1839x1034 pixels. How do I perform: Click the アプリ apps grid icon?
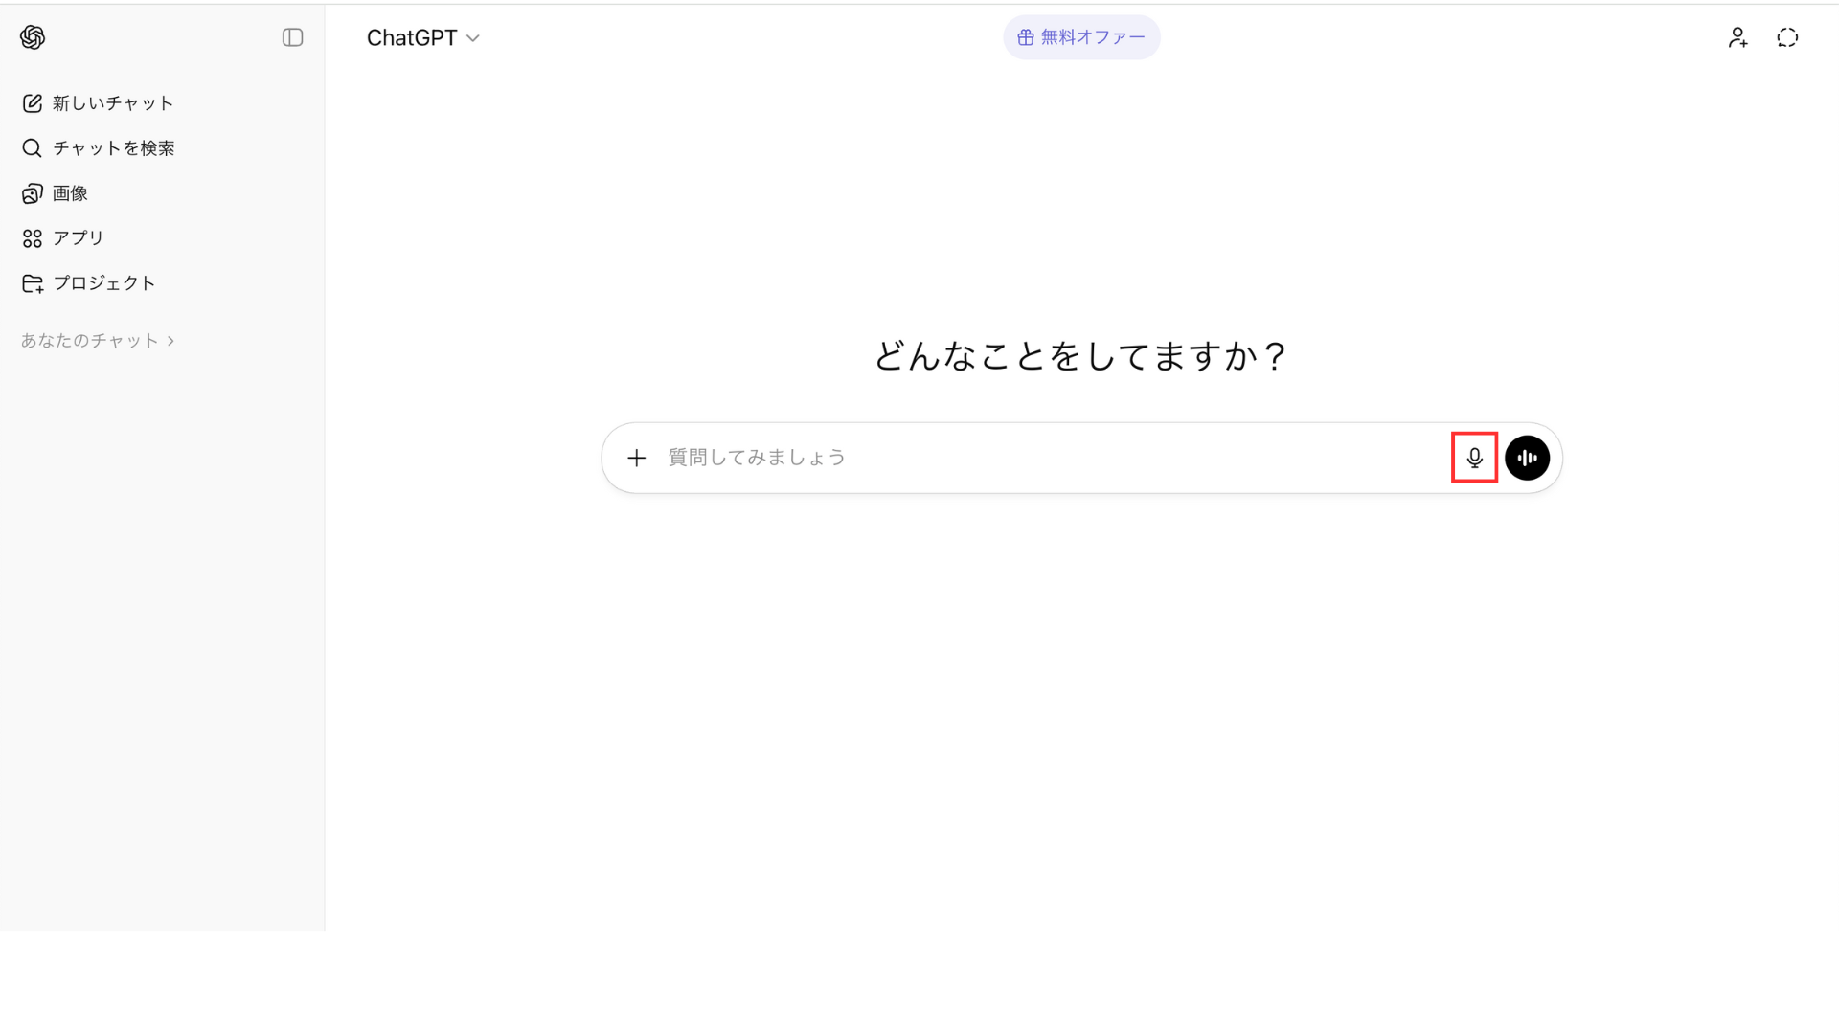32,238
